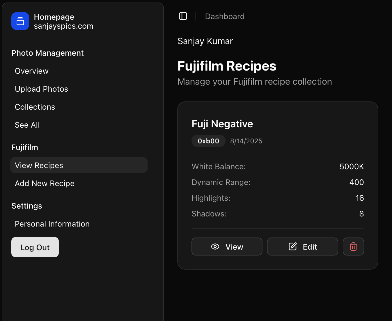Image resolution: width=392 pixels, height=321 pixels.
Task: Click the Highlights value 16
Action: pyautogui.click(x=360, y=198)
